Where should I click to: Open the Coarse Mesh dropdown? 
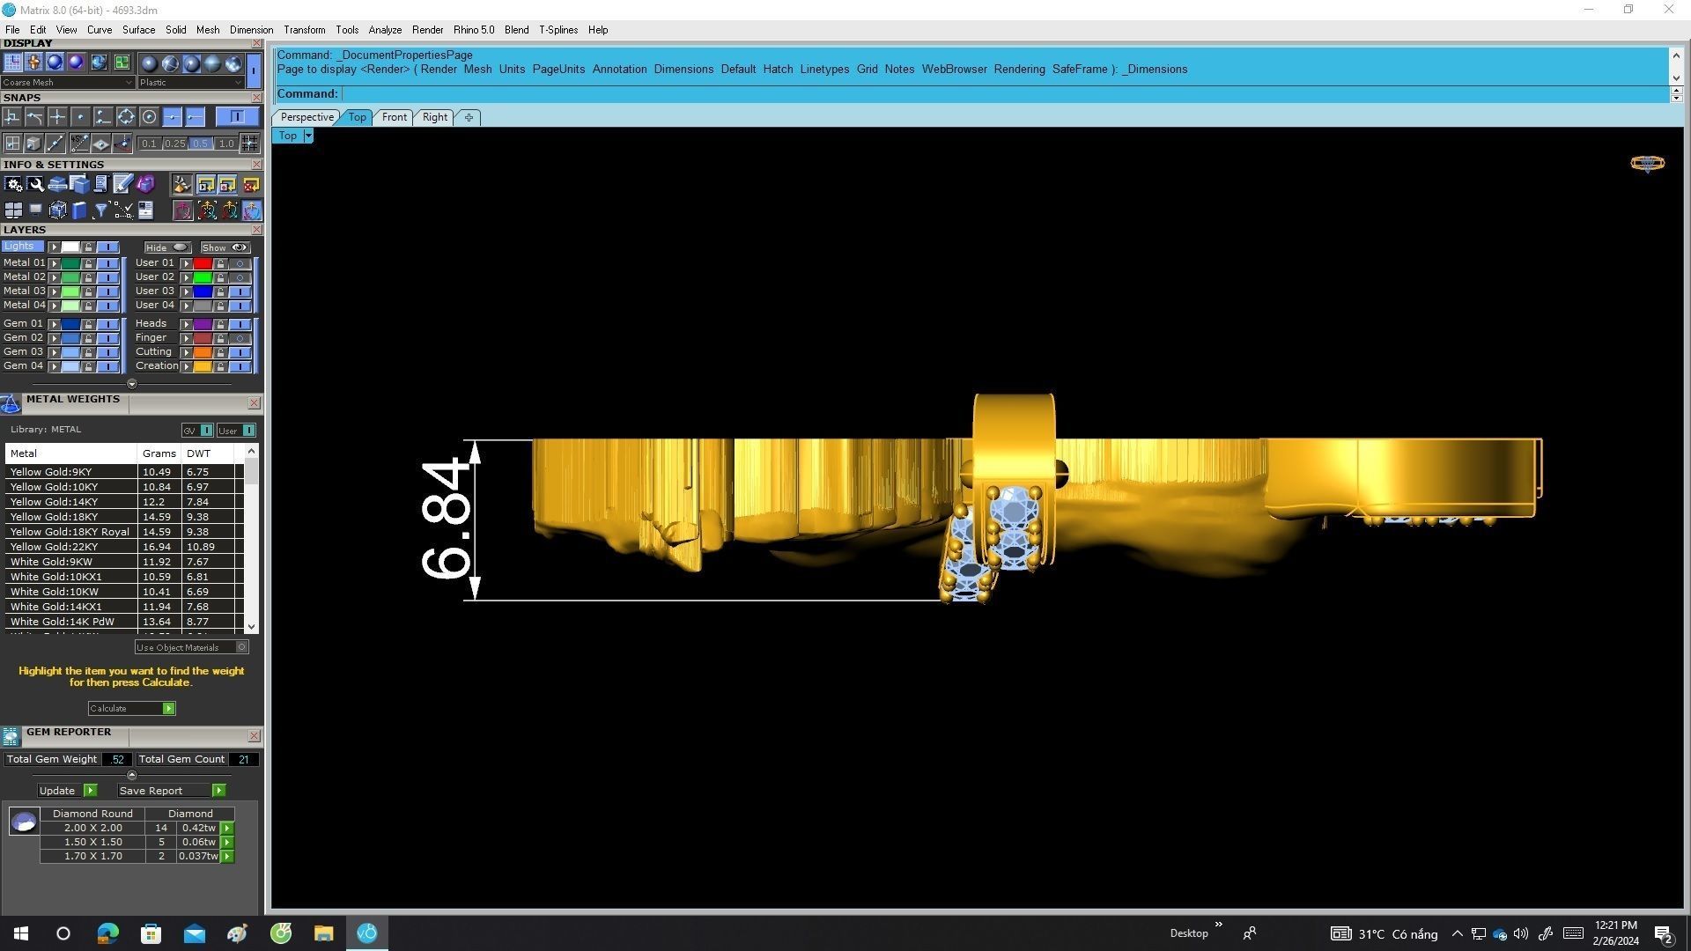coord(129,83)
